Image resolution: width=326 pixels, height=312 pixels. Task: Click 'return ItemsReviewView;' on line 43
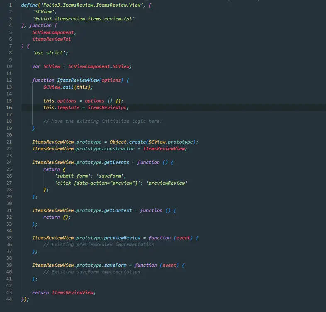[x=64, y=292]
